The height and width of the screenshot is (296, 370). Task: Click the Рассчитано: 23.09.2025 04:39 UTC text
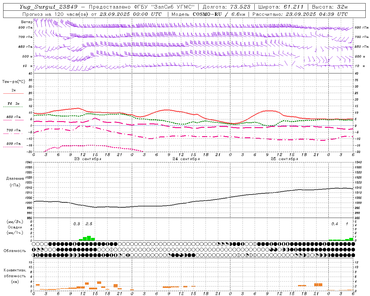coord(300,14)
